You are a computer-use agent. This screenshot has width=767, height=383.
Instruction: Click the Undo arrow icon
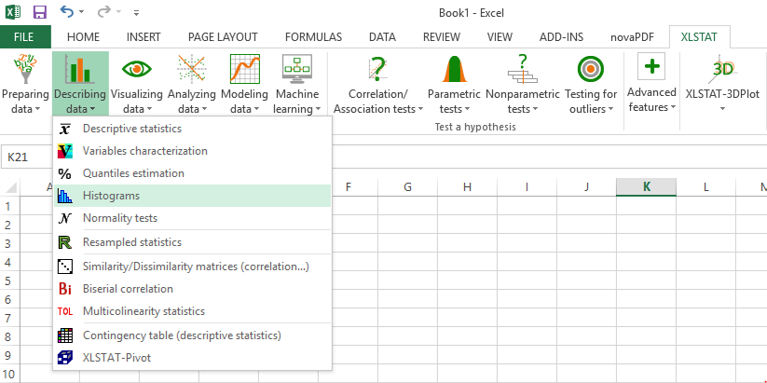click(67, 13)
